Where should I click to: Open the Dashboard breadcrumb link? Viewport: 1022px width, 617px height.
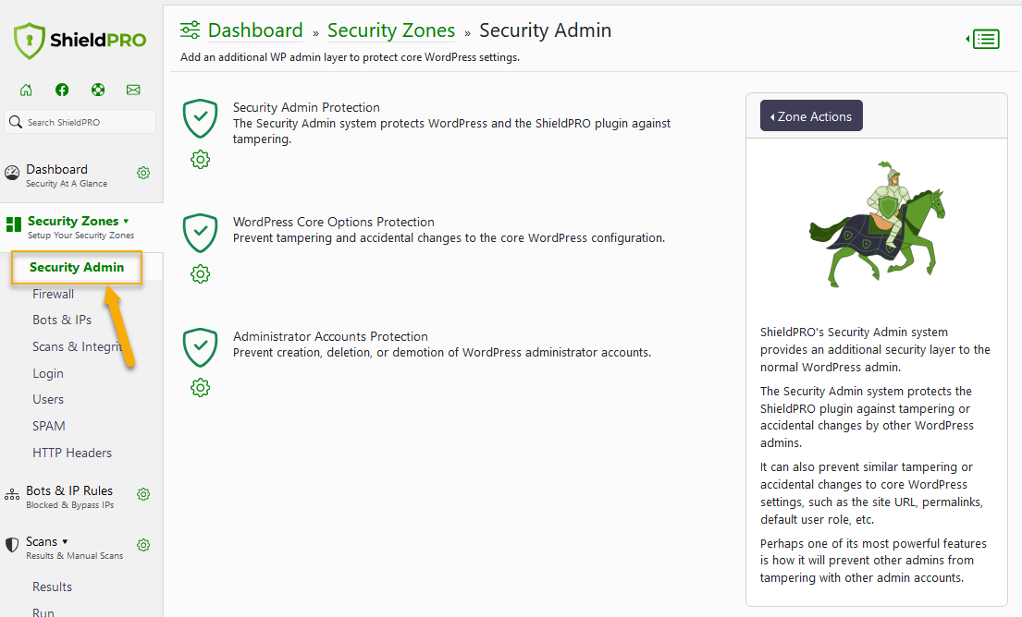coord(255,30)
